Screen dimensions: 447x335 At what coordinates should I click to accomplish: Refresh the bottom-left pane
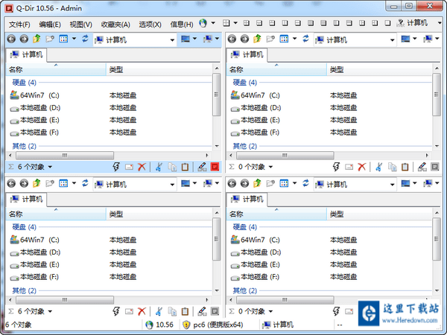[x=85, y=183]
